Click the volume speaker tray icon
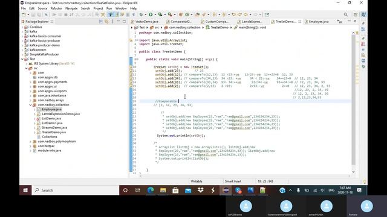The height and width of the screenshot is (217, 387). [x=322, y=190]
